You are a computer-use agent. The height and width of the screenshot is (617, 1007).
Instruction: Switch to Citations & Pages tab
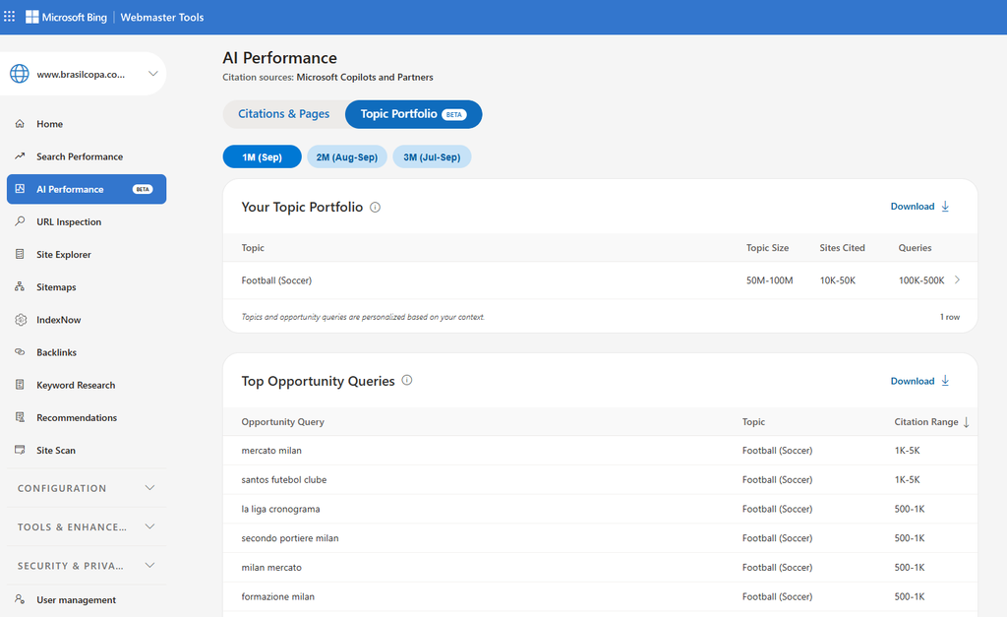coord(284,114)
